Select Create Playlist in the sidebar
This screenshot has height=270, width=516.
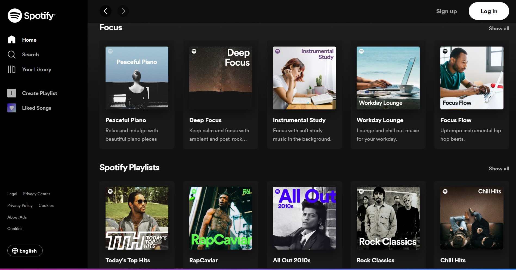coord(39,93)
